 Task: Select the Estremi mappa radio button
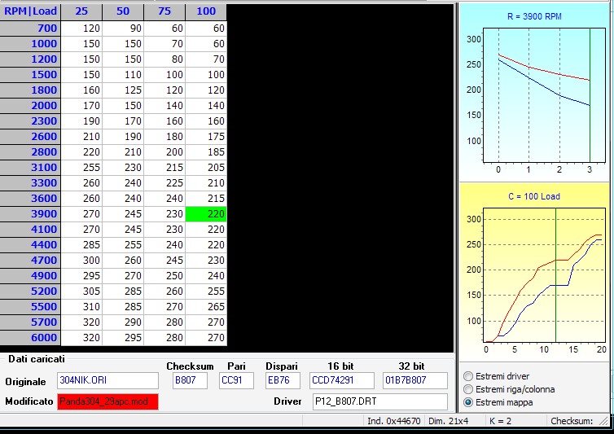[x=468, y=402]
